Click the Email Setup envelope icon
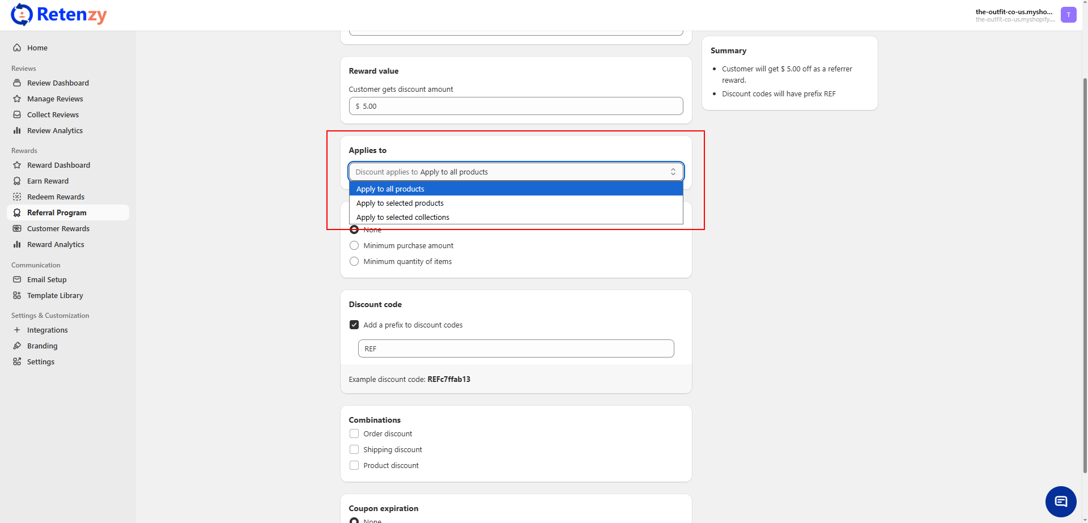The image size is (1088, 523). [17, 280]
